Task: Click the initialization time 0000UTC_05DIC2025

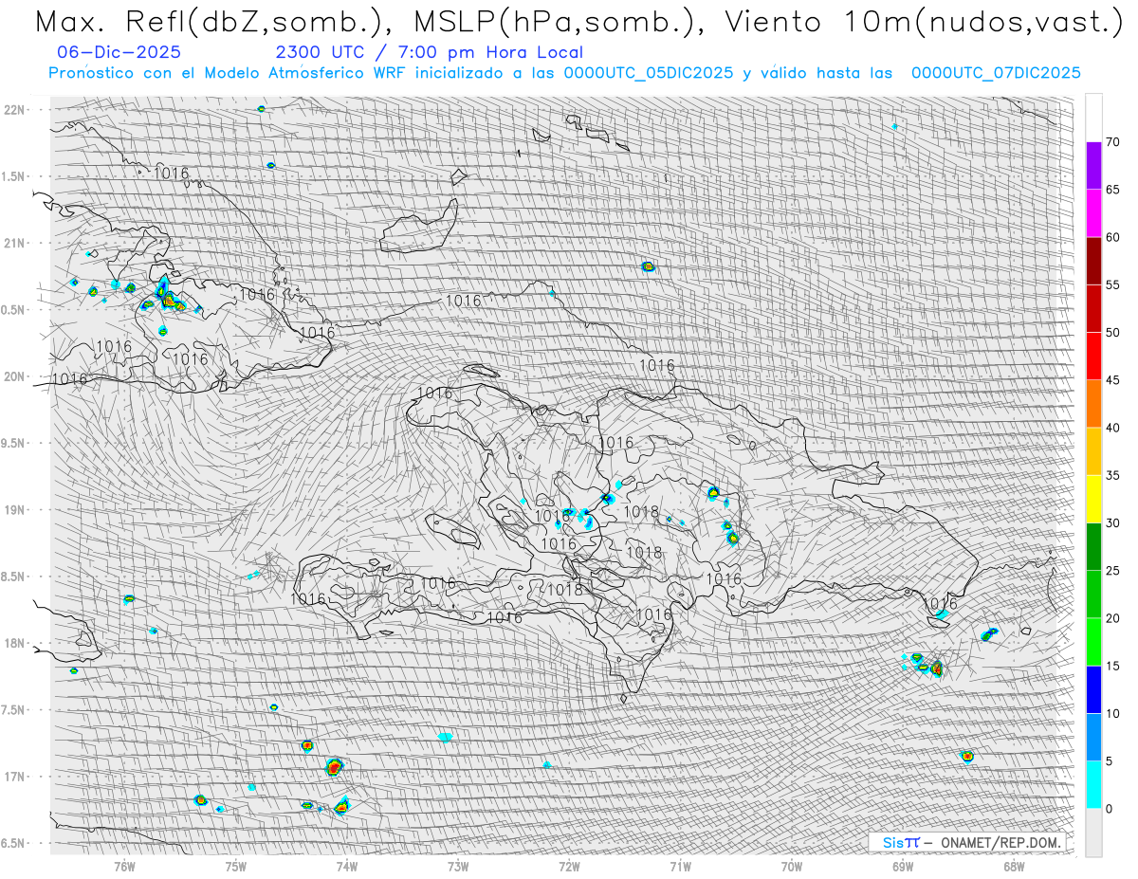Action: pos(648,73)
